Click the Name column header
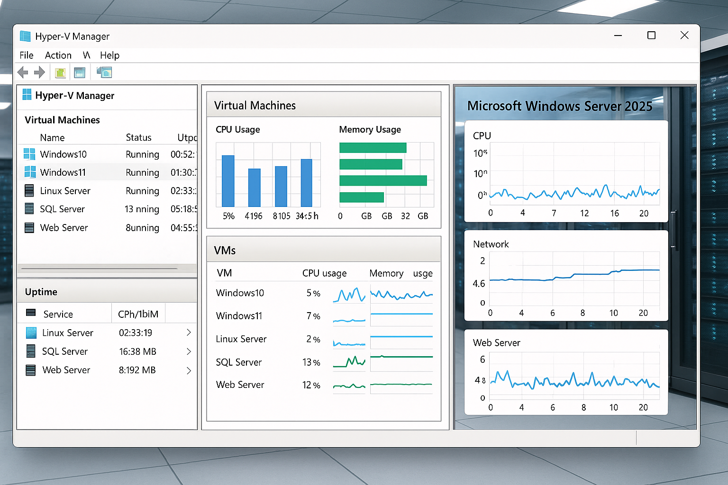Screen dimensions: 728x485 click(52, 137)
